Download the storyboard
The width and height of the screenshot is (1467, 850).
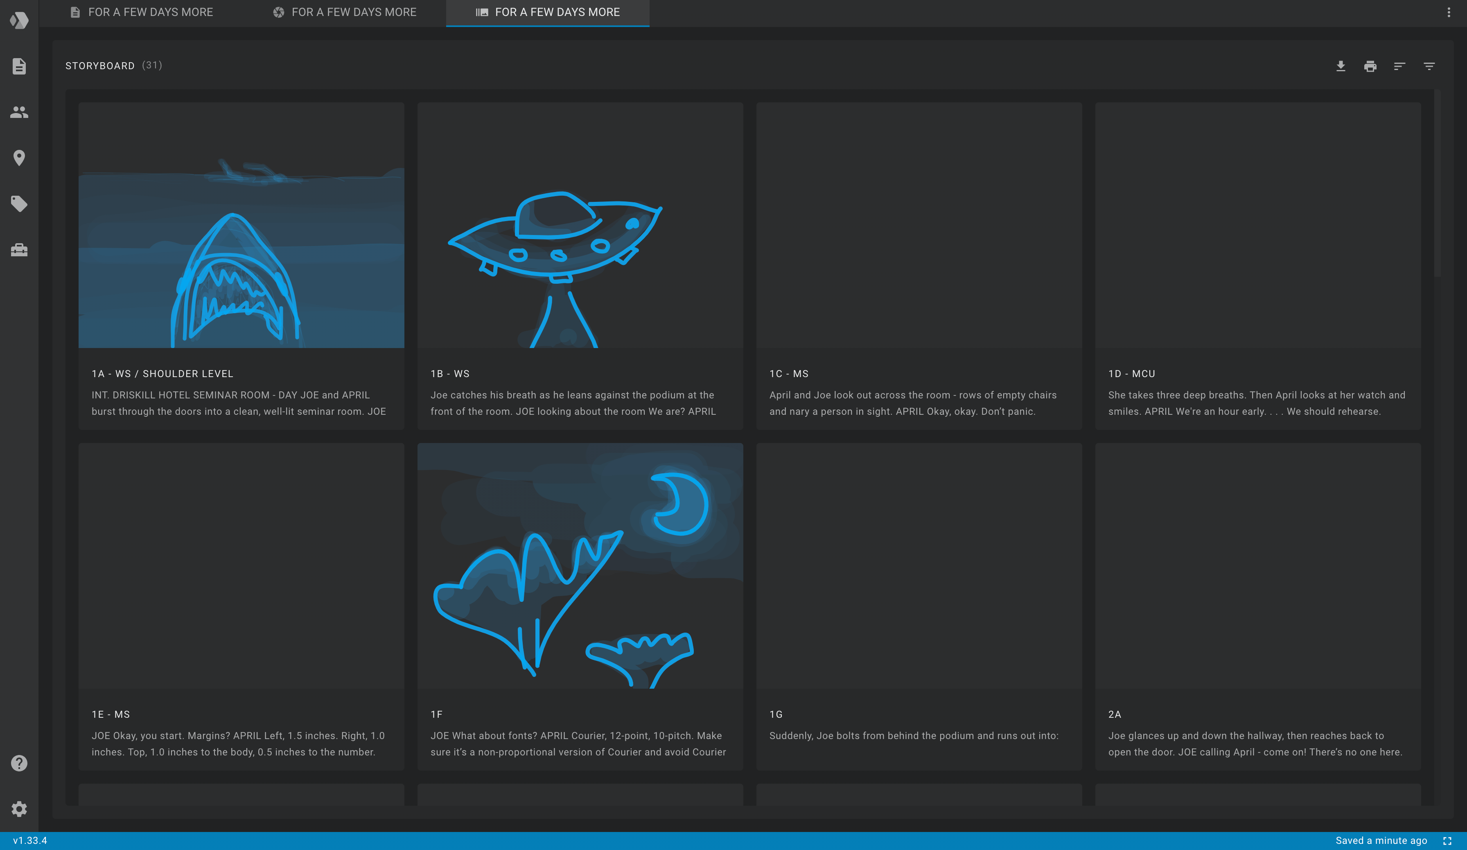coord(1341,66)
